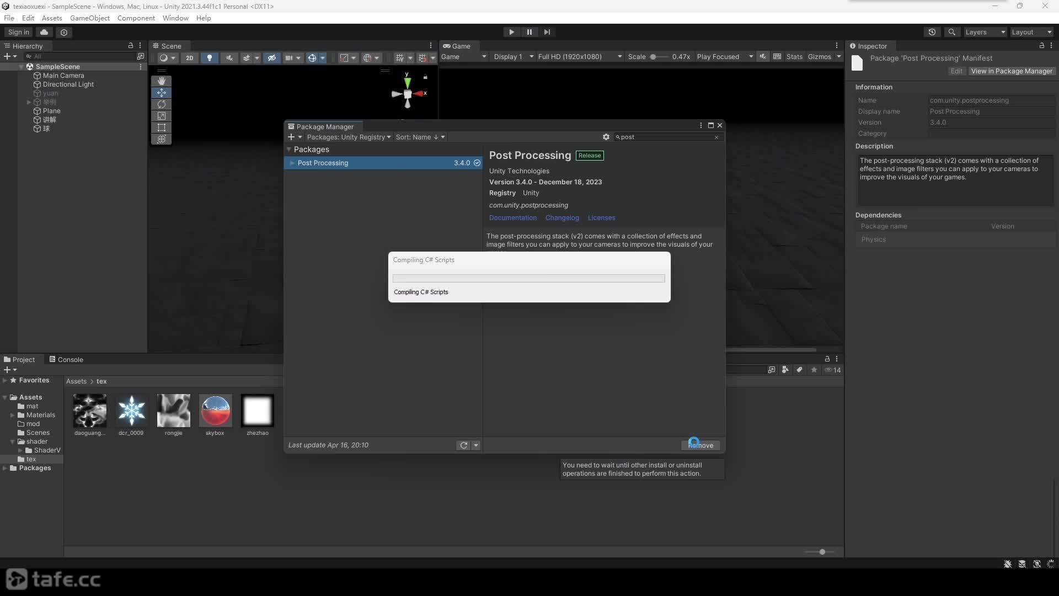Select the skybox texture thumbnail

coord(215,411)
